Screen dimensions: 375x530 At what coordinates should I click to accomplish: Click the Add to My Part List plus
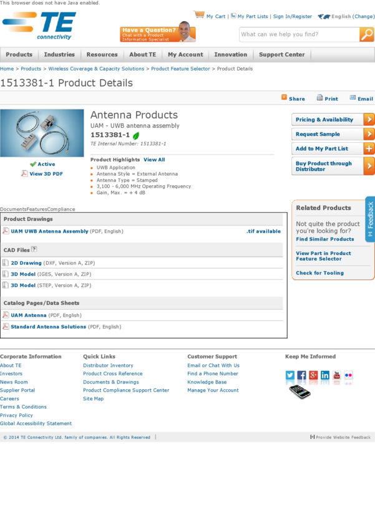pyautogui.click(x=369, y=148)
